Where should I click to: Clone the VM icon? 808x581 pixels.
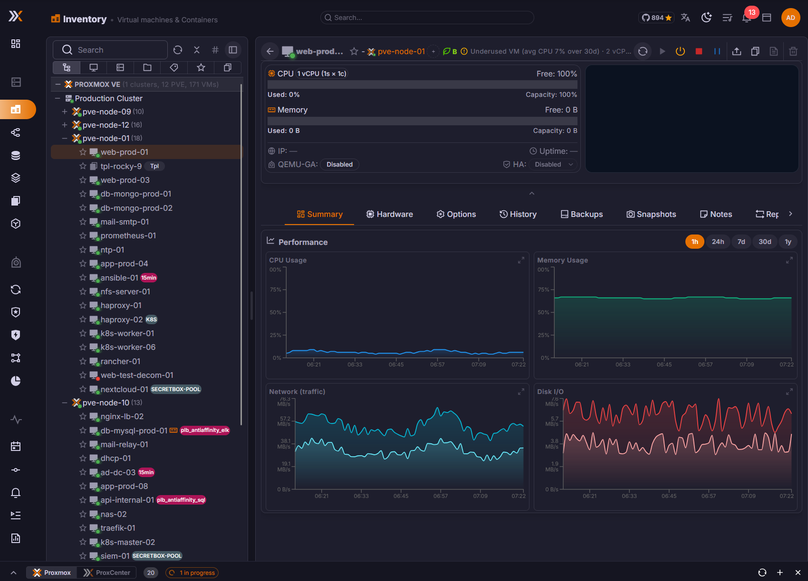point(755,51)
